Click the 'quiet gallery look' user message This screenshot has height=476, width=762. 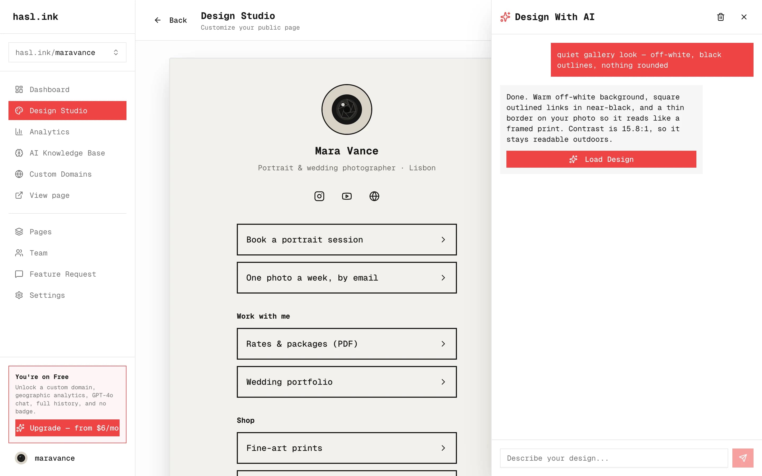652,60
